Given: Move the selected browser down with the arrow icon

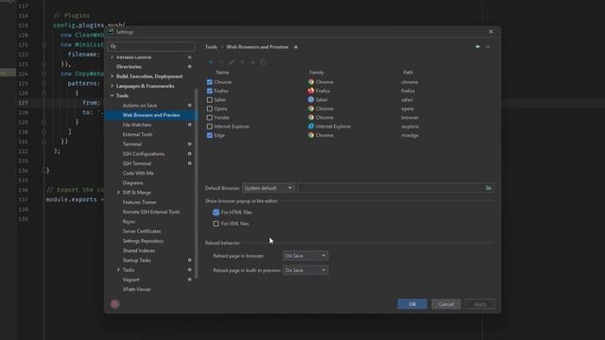Looking at the screenshot, I should 252,62.
